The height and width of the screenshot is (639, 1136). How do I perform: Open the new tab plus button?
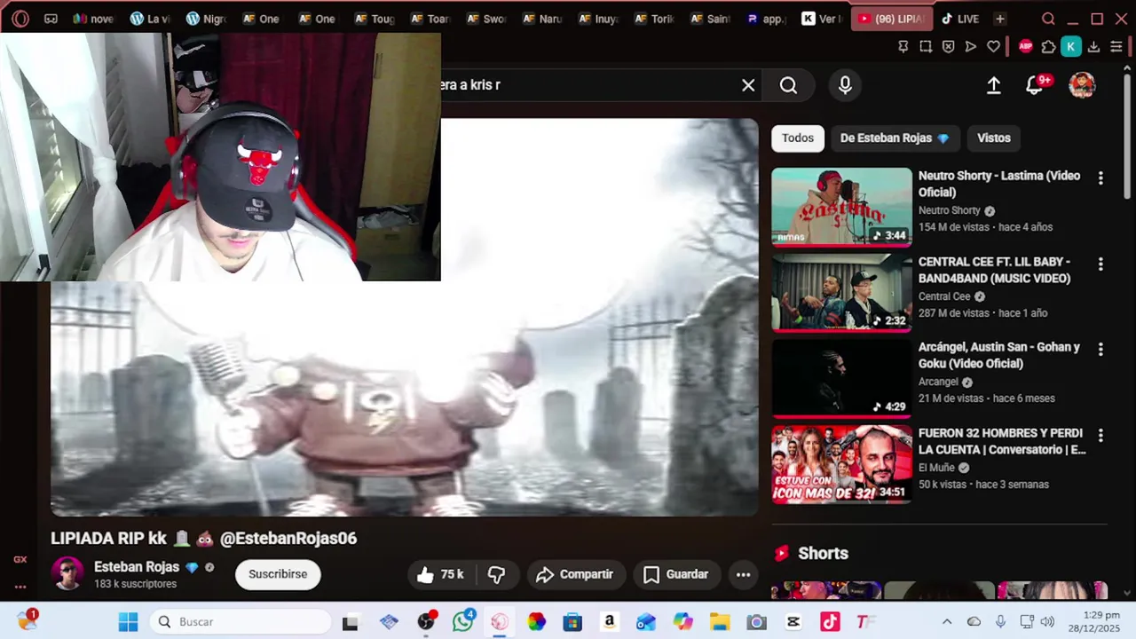pos(1000,19)
